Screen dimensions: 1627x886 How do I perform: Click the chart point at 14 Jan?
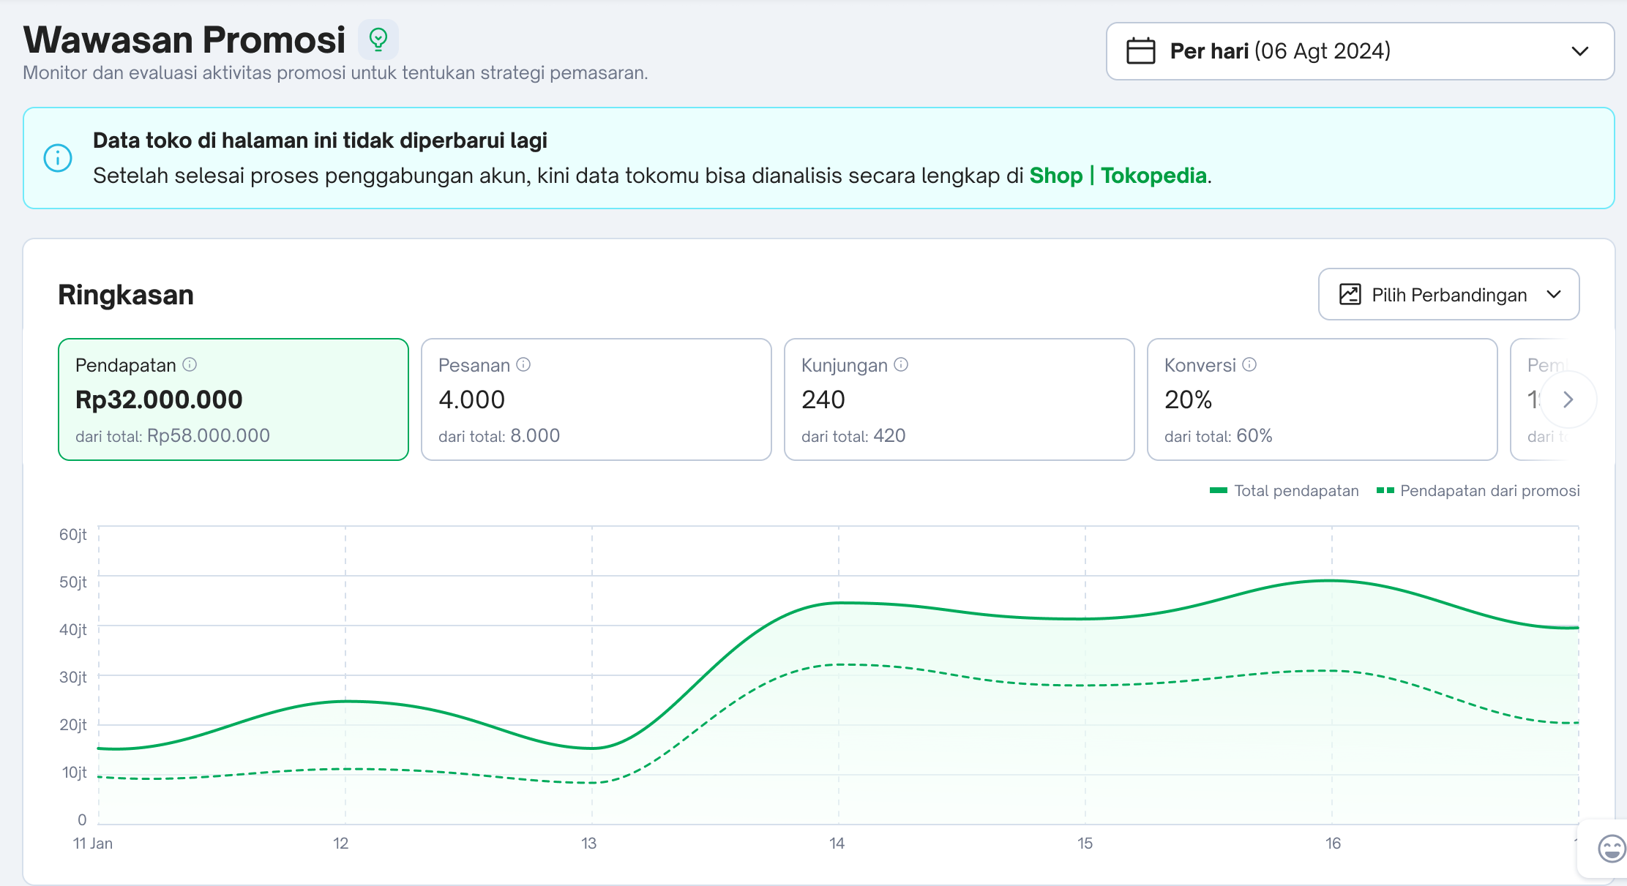click(839, 603)
